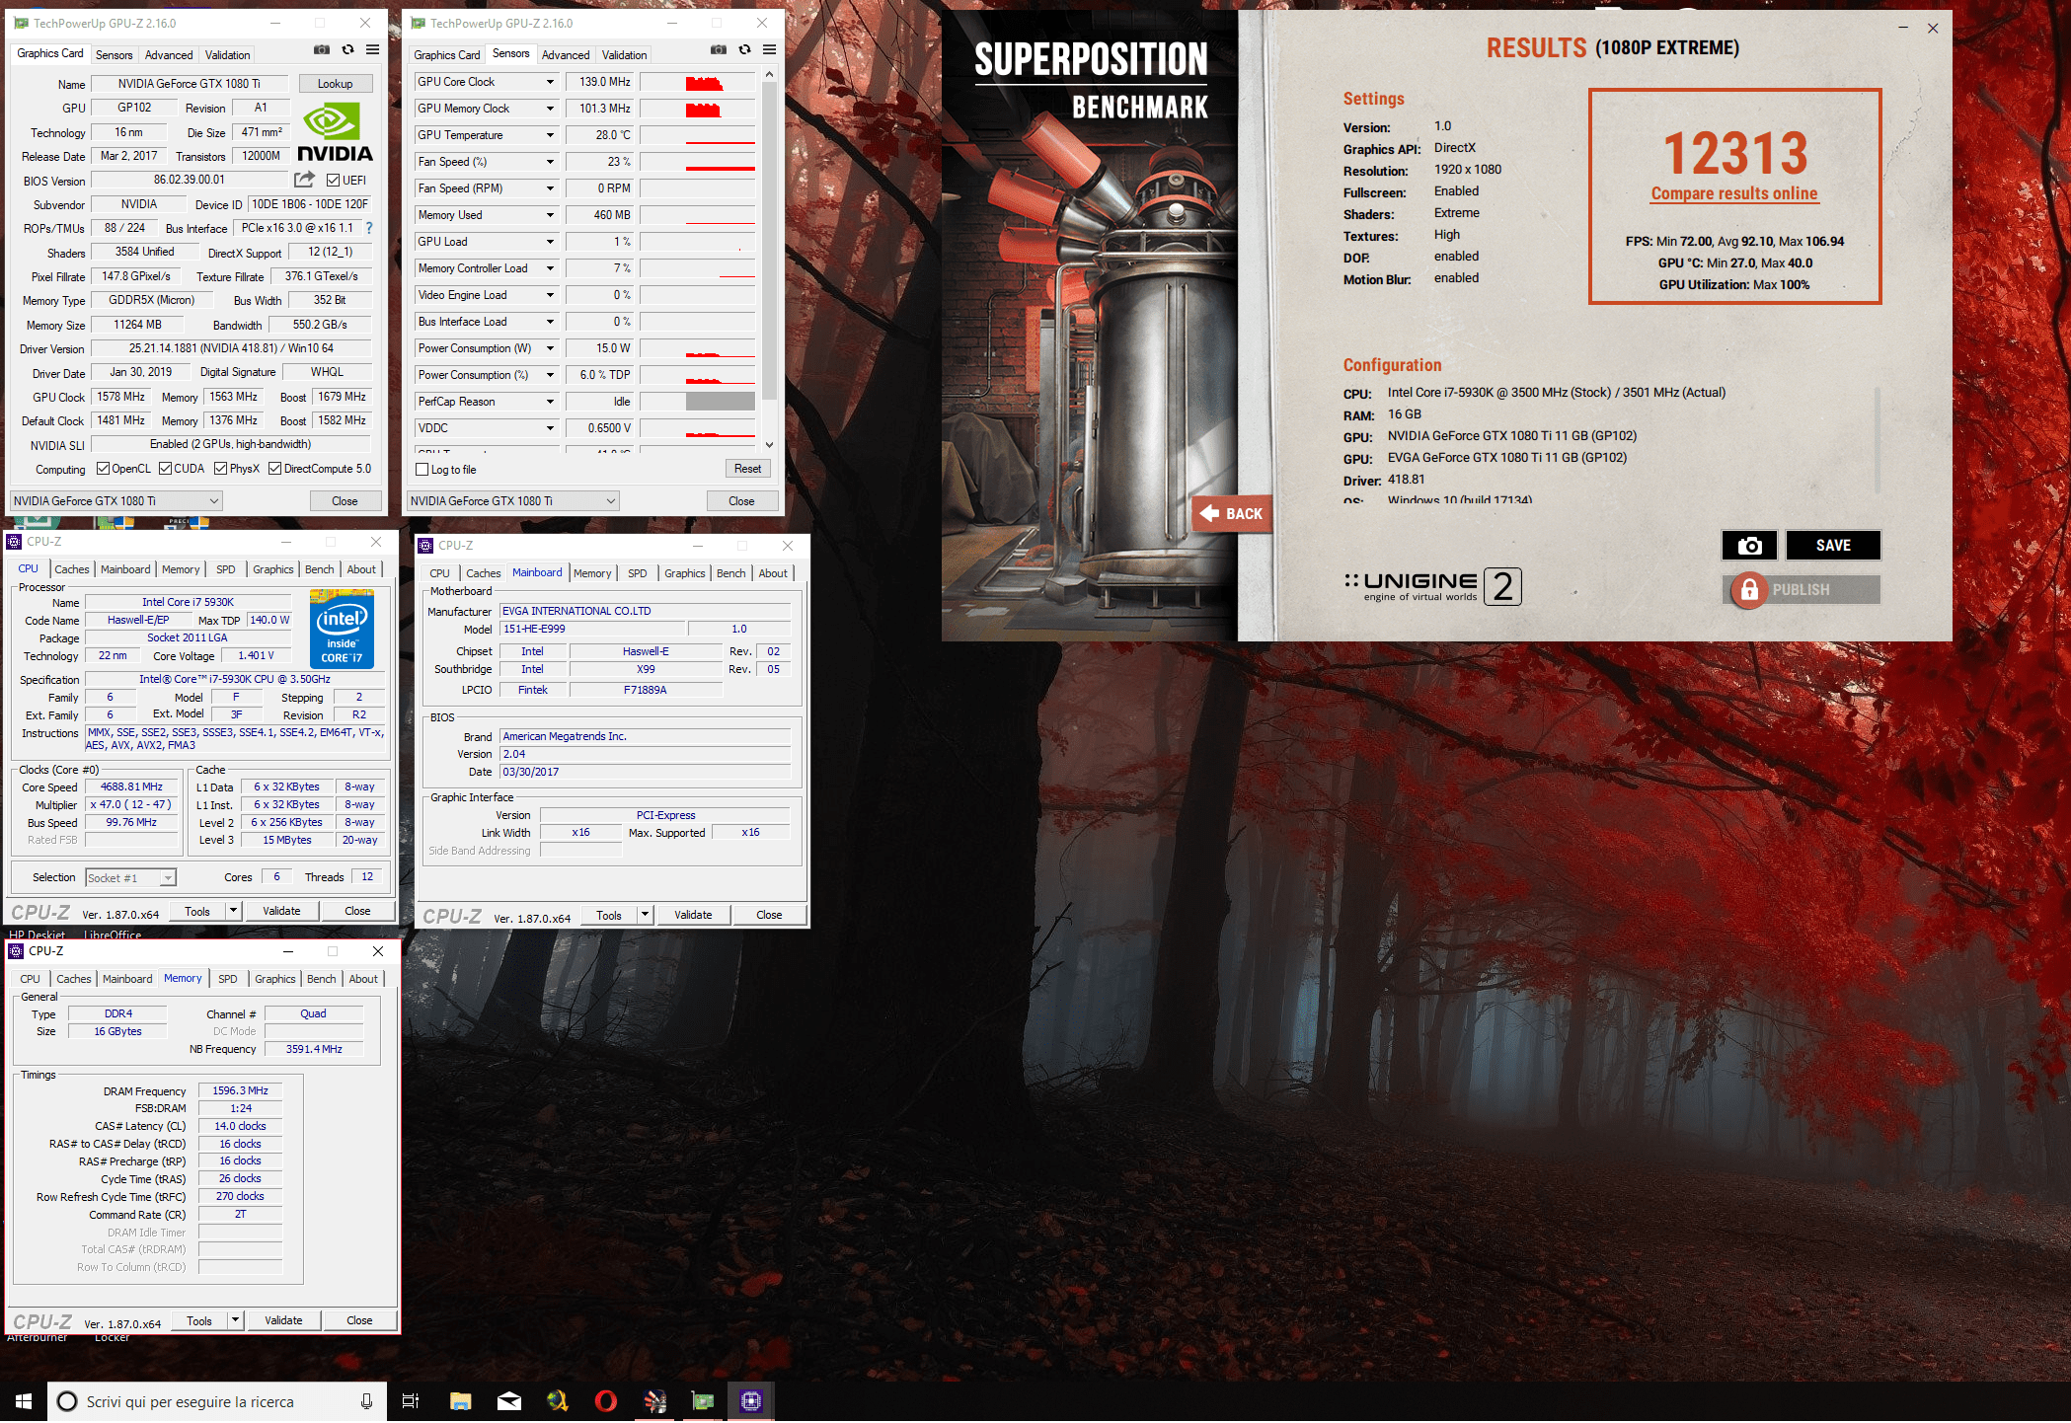The height and width of the screenshot is (1423, 2071).
Task: Open the Graphics tab in CPU-Z Memory window
Action: pyautogui.click(x=275, y=979)
